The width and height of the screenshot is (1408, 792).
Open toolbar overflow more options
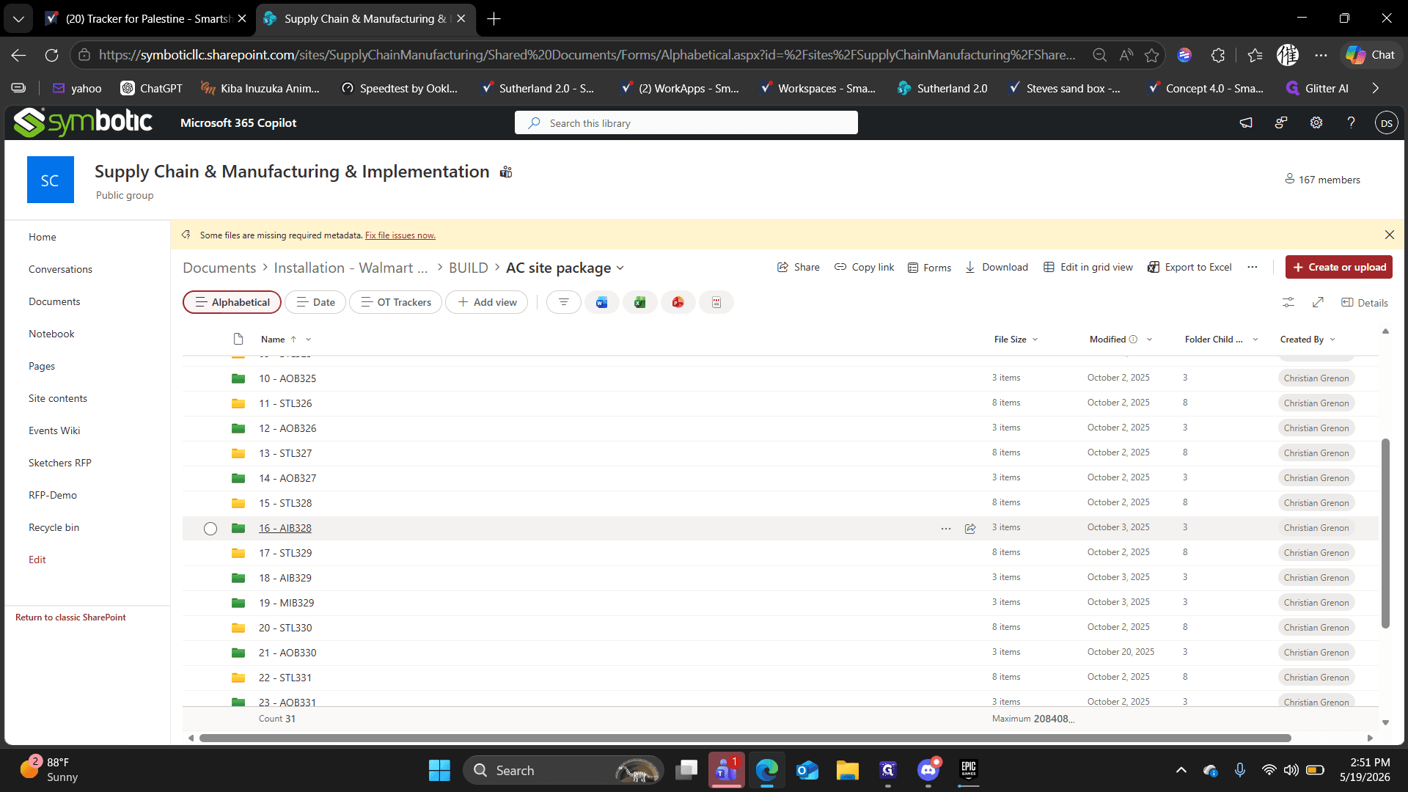(x=1253, y=267)
